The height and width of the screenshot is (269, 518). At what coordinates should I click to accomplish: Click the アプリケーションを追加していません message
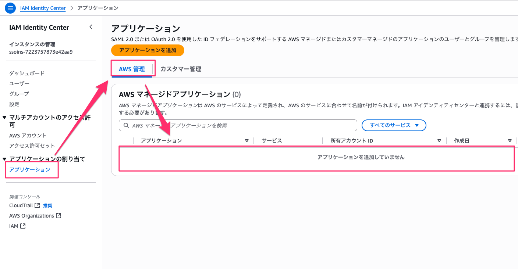(x=361, y=157)
